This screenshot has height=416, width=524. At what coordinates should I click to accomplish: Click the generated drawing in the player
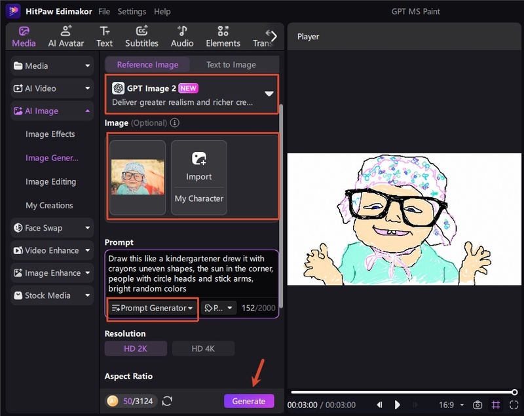pos(404,219)
